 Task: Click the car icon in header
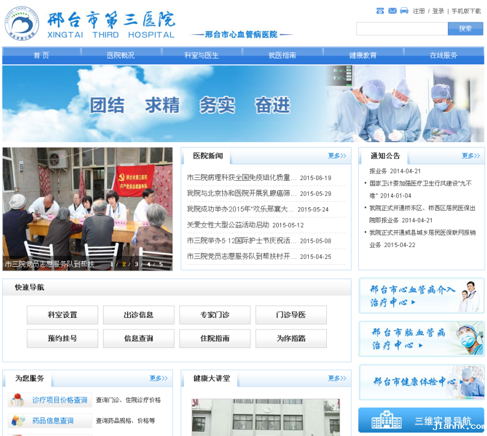(404, 11)
